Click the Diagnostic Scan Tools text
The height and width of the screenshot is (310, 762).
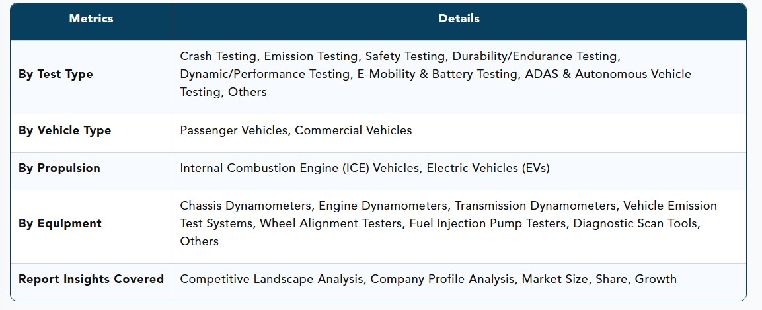[x=636, y=223]
